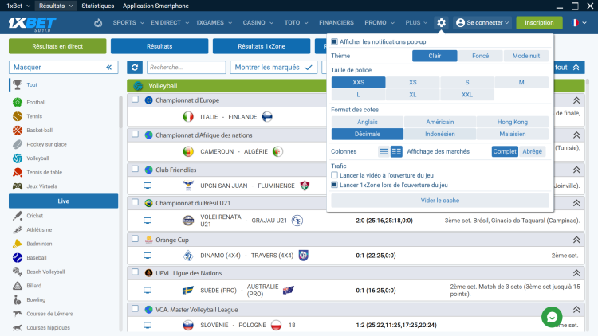Toggle Afficher les notifications pop-up checkbox
Screen dimensions: 598x336
tap(334, 41)
